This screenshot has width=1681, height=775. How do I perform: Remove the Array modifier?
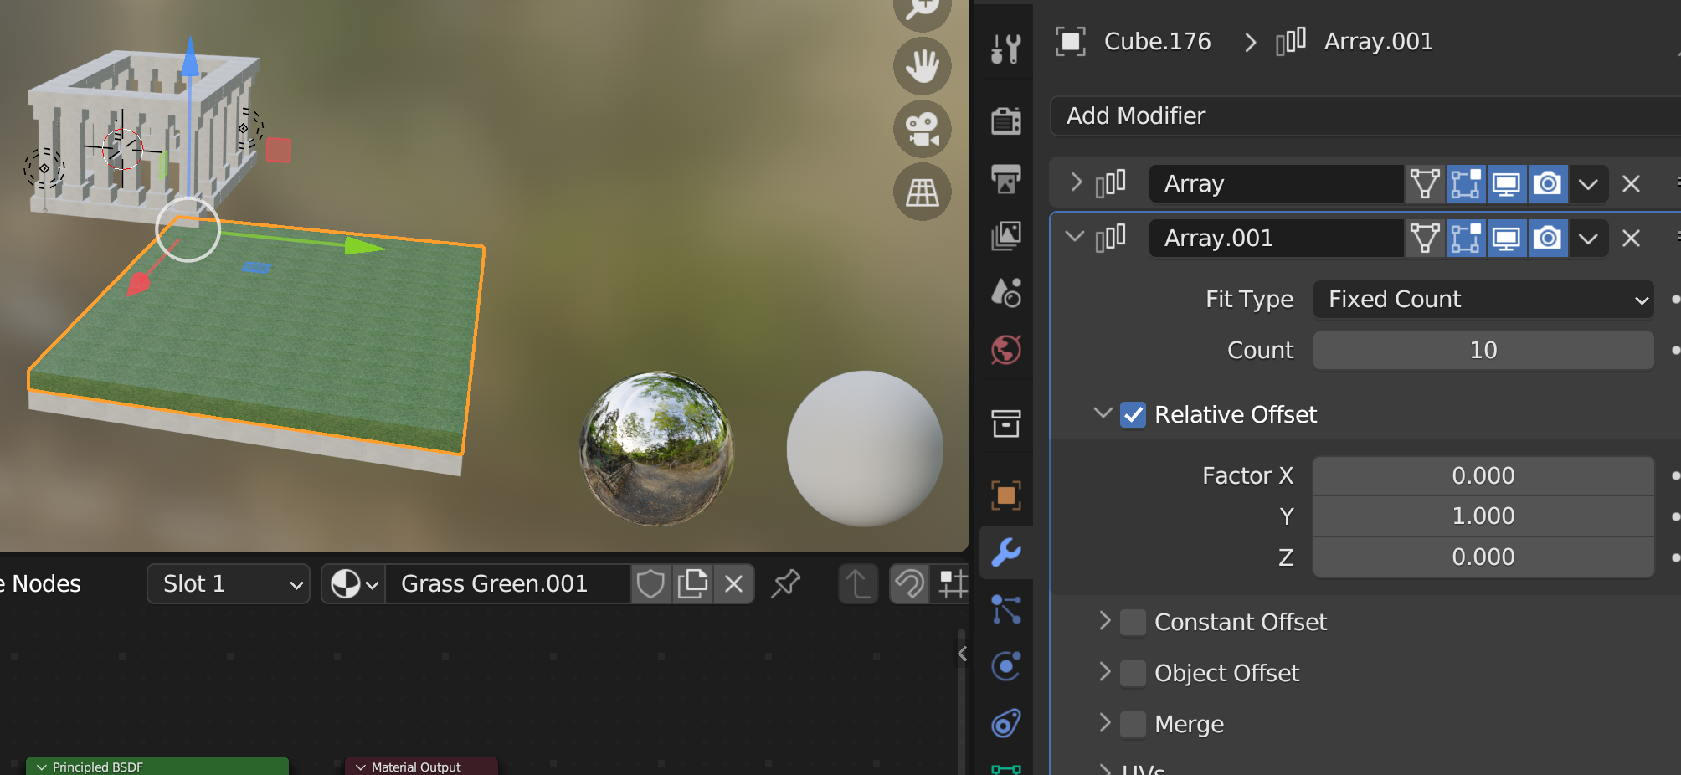coord(1631,183)
